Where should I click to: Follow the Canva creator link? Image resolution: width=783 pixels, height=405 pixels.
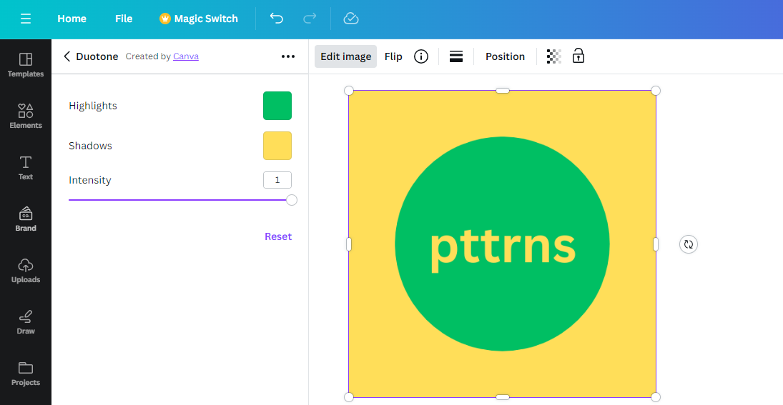[186, 56]
